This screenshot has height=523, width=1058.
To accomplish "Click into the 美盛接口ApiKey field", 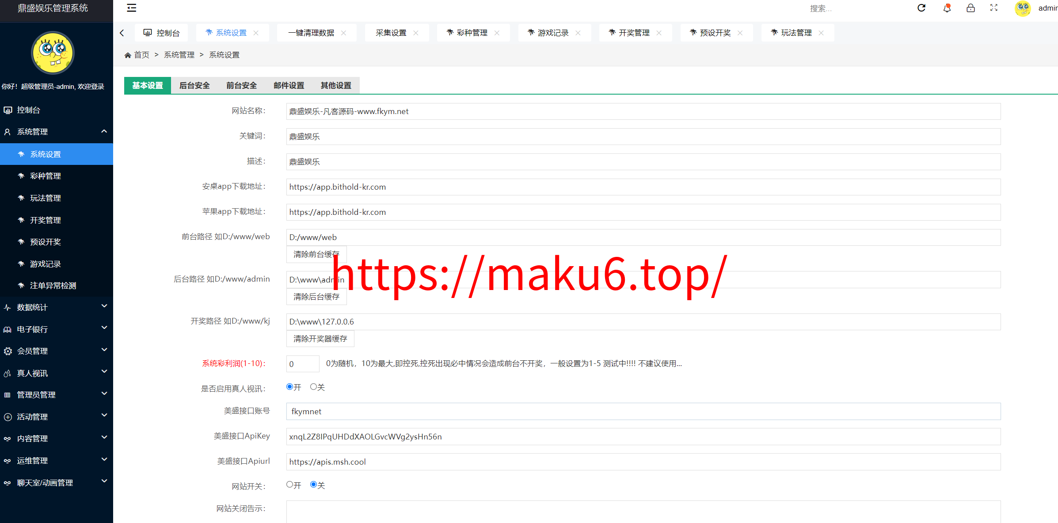I will [x=643, y=437].
